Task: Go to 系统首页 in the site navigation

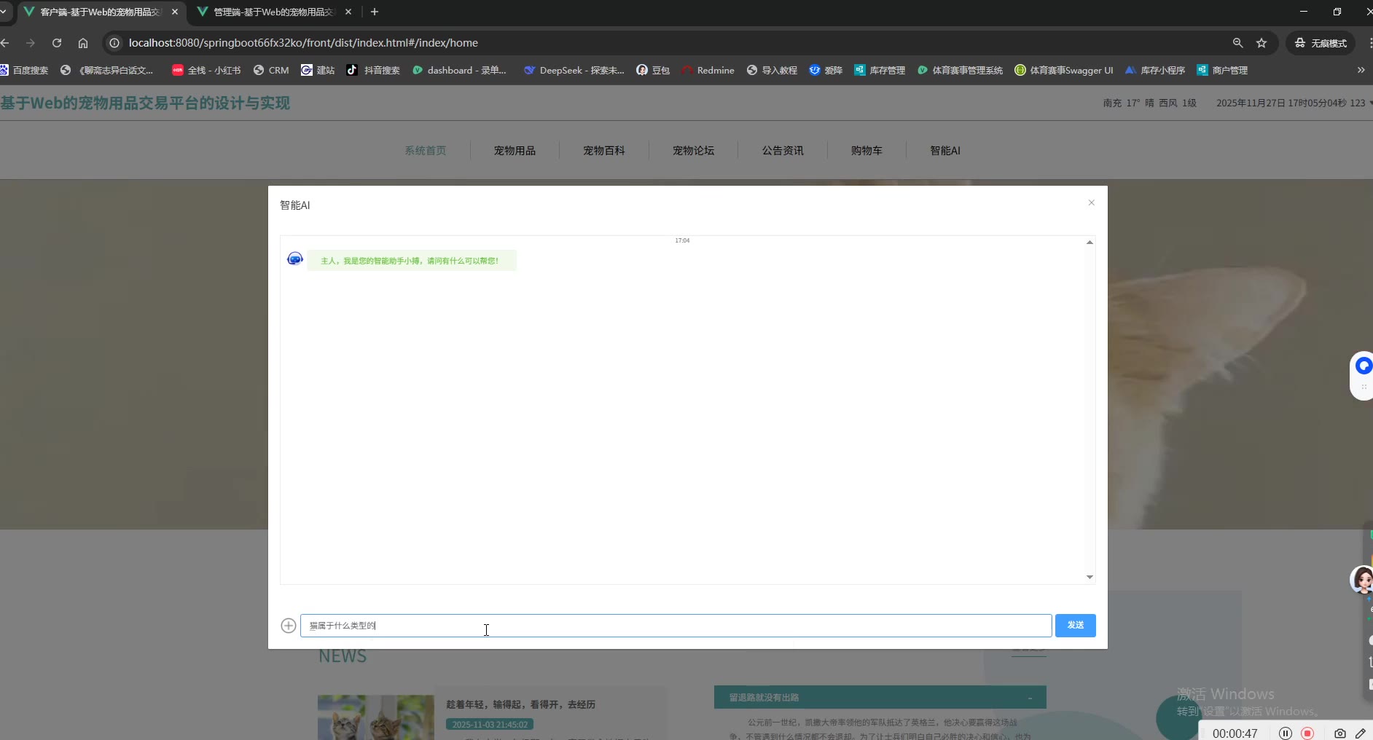Action: click(426, 151)
